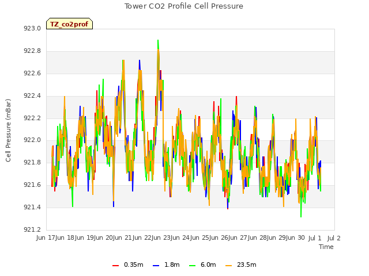Click the Jun 17 x-axis date label
369x276 pixels.
46,238
